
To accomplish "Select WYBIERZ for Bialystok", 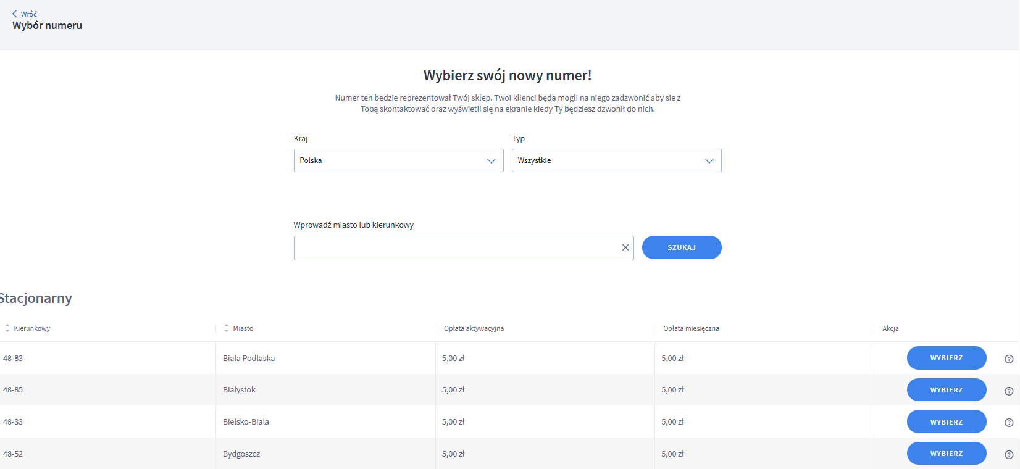I will (946, 390).
